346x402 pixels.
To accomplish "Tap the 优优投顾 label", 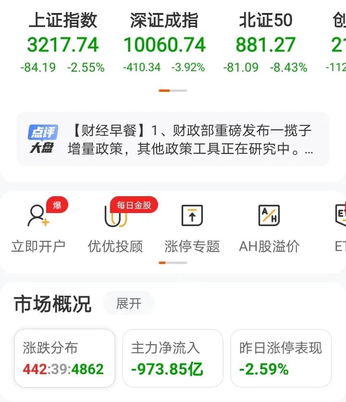I will click(x=115, y=246).
